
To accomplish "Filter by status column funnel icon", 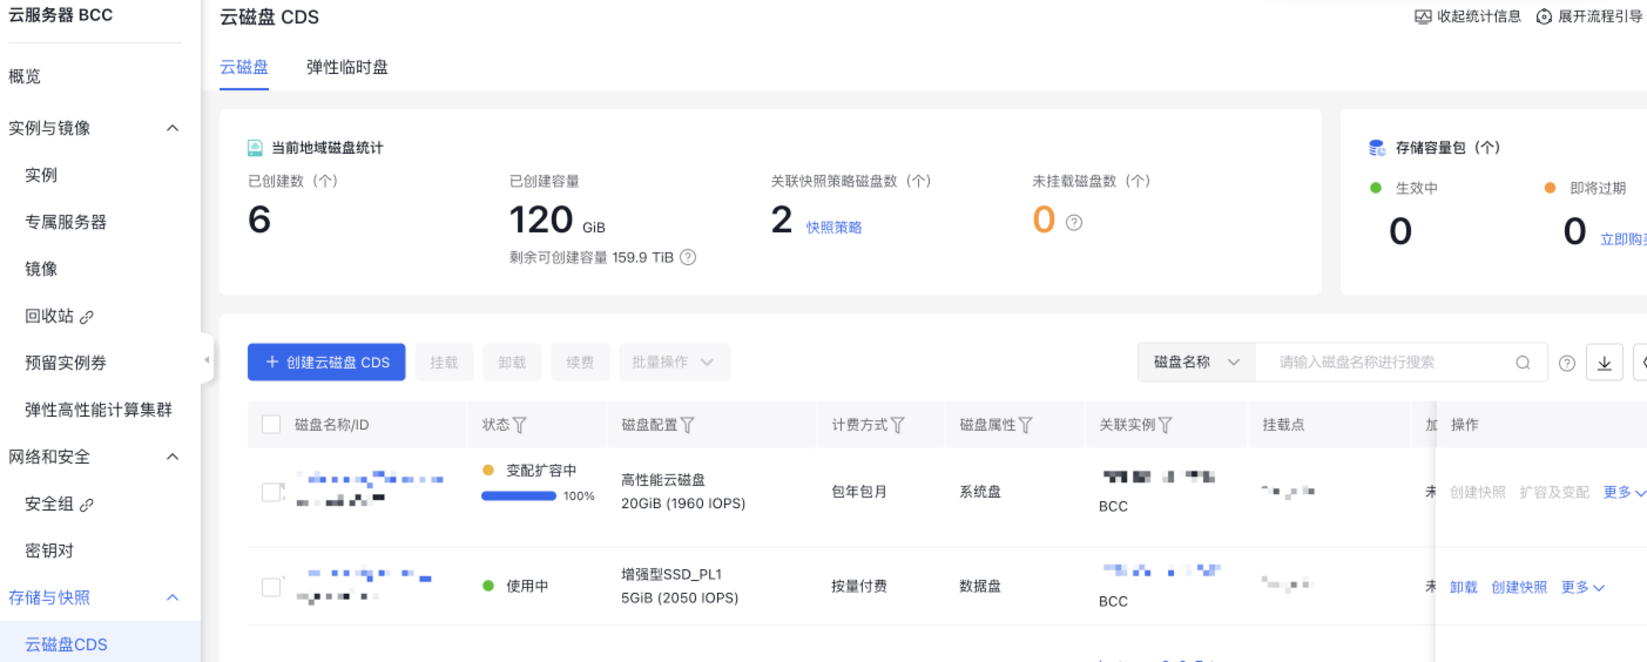I will click(519, 425).
